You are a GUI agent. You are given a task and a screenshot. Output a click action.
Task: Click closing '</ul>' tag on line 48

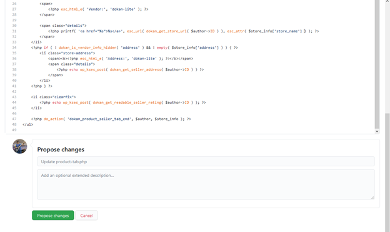click(27, 124)
